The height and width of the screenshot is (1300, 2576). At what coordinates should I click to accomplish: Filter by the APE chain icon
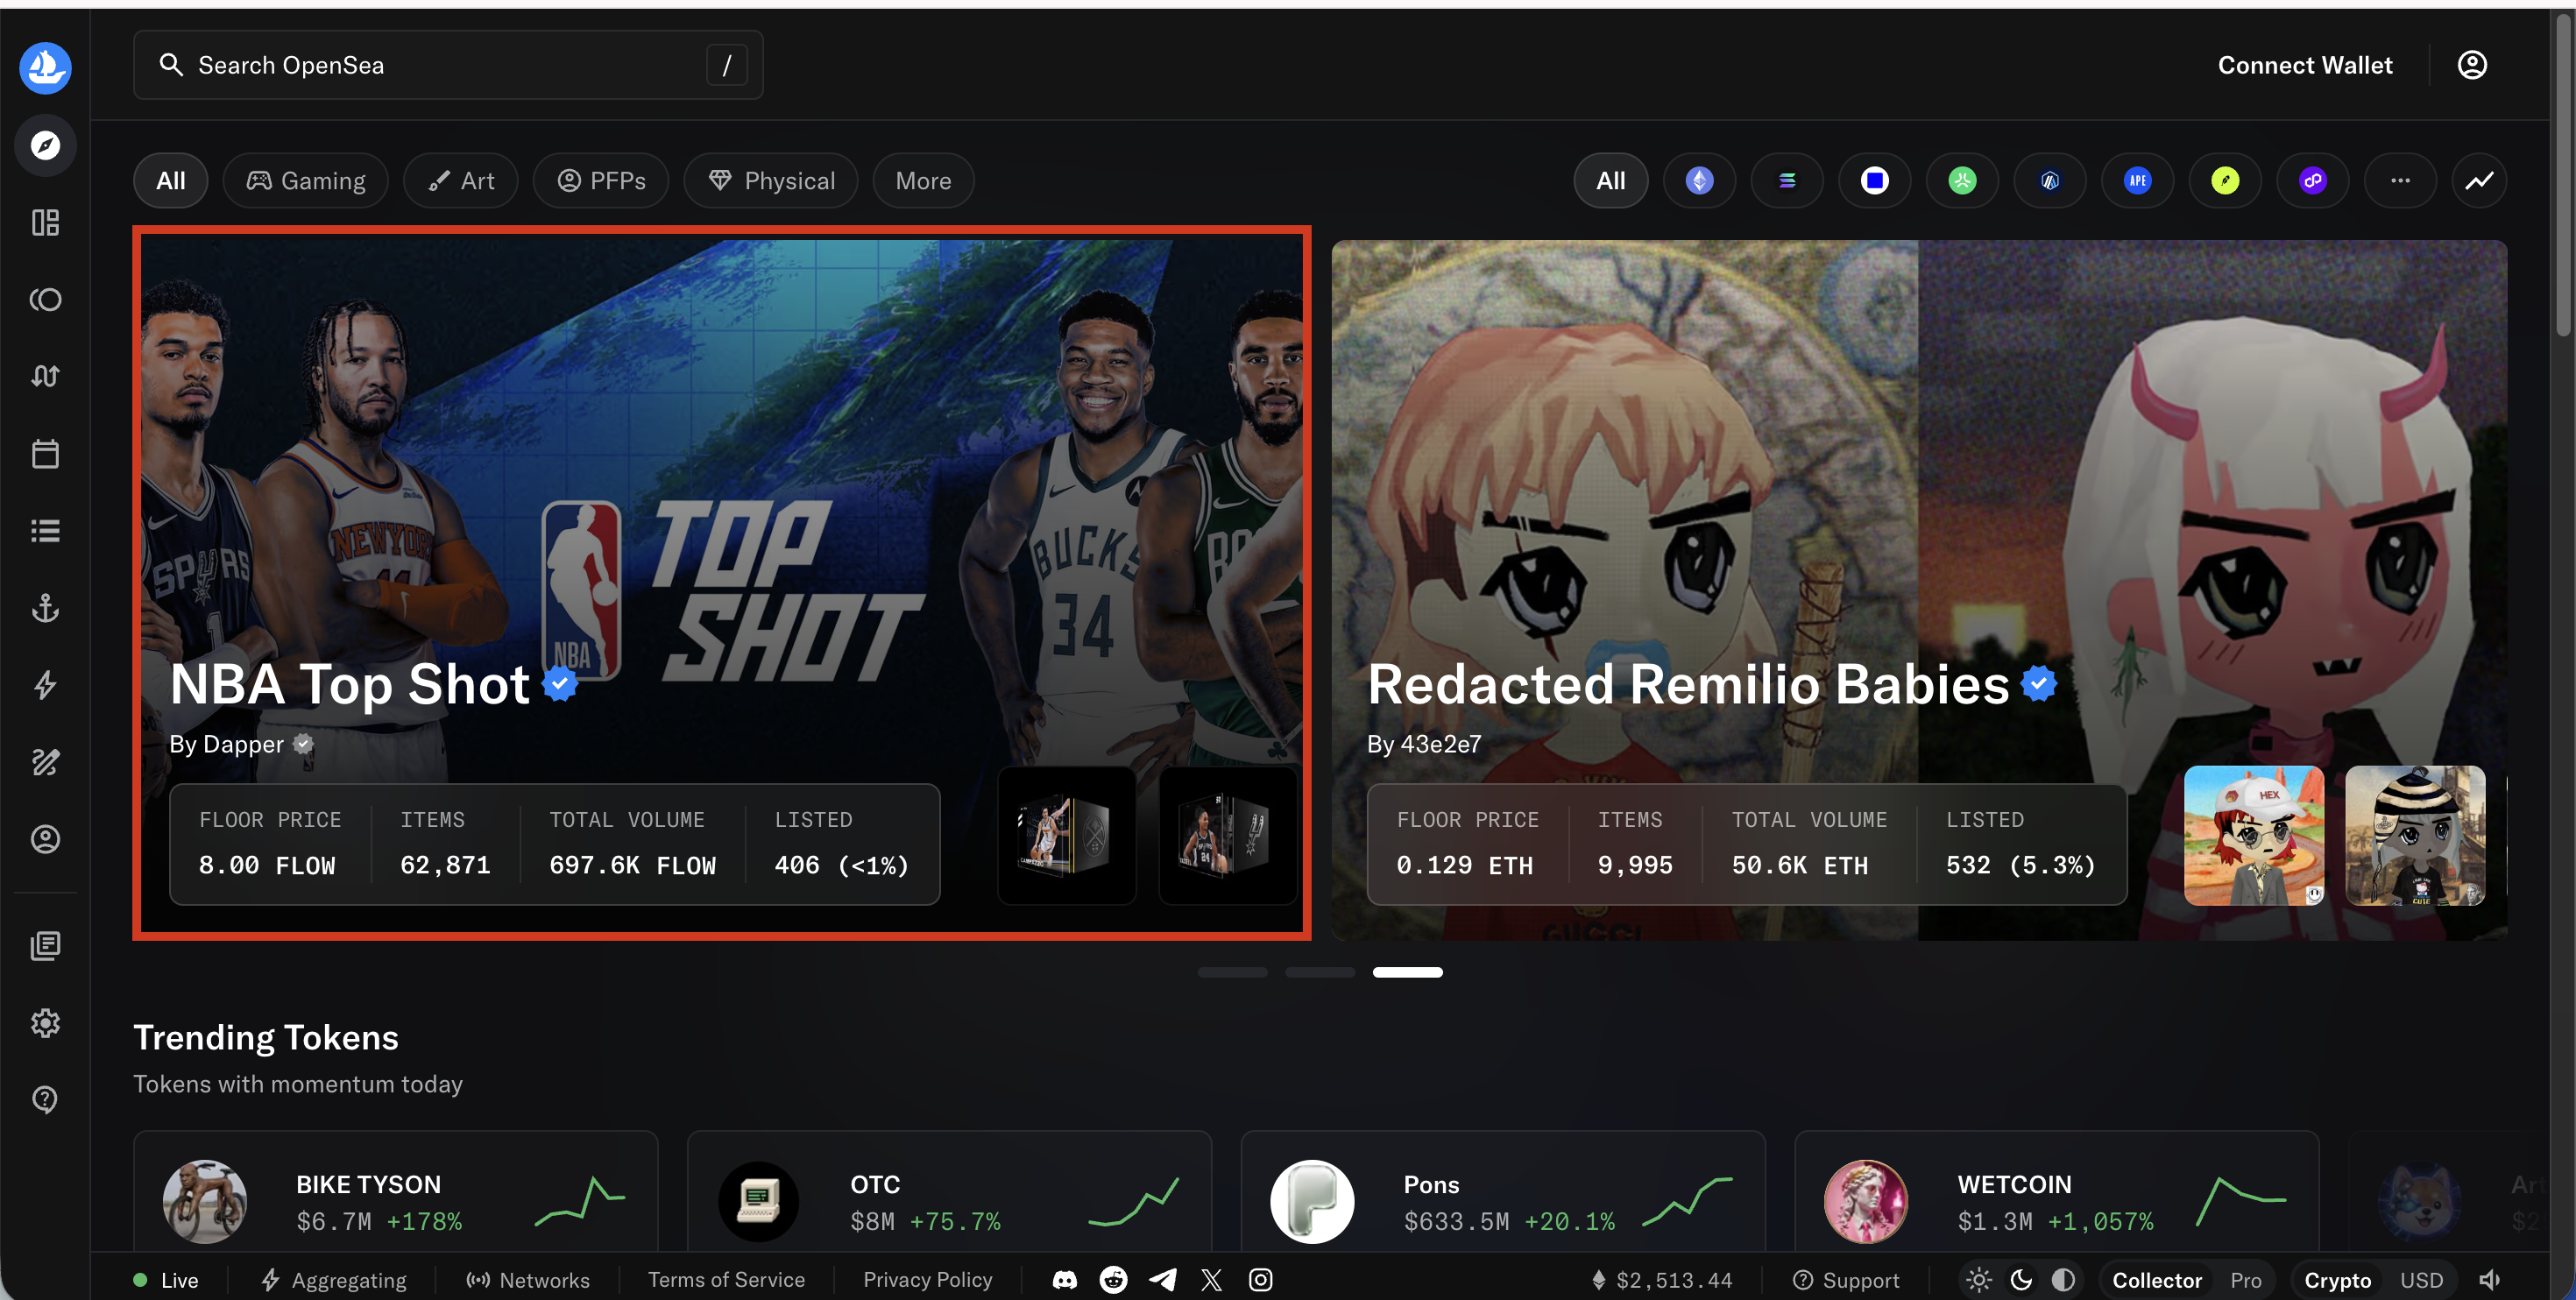pos(2137,181)
